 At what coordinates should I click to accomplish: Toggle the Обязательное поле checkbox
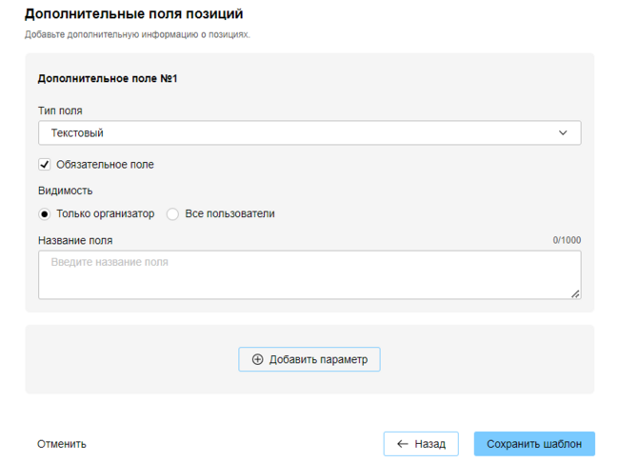point(45,165)
